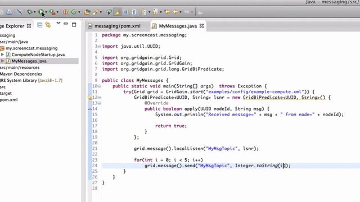The width and height of the screenshot is (360, 202).
Task: Expand ComputeNodeStartup.java tree node
Action: (x=2, y=54)
